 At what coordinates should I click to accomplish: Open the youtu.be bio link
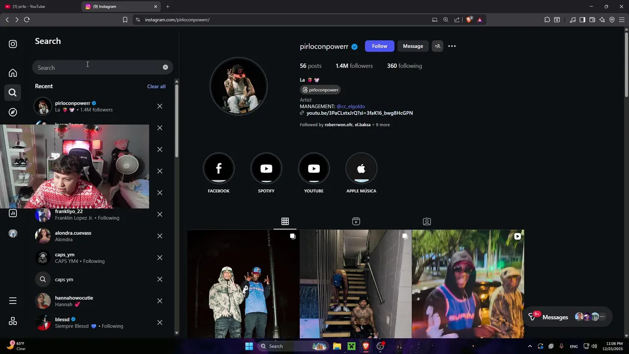click(359, 113)
